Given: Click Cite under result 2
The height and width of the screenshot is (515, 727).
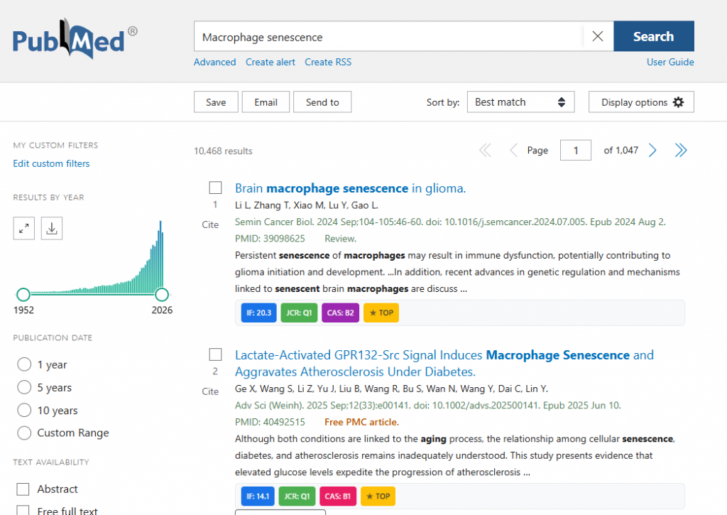Looking at the screenshot, I should pyautogui.click(x=210, y=392).
